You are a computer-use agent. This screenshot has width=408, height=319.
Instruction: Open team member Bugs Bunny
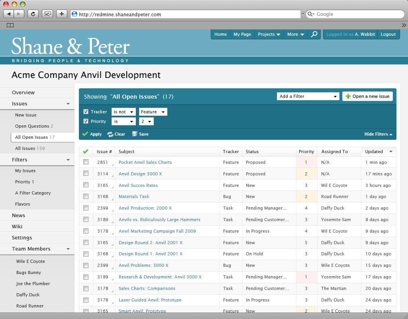[29, 272]
